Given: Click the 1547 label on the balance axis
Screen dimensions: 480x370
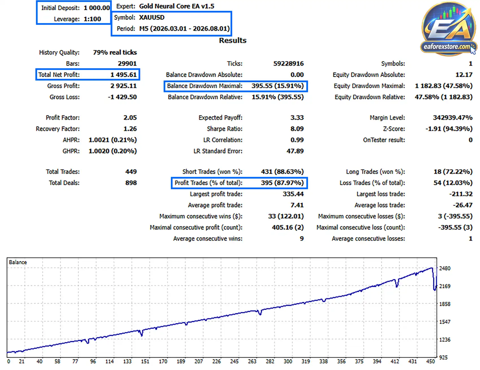Looking at the screenshot, I should [x=445, y=322].
